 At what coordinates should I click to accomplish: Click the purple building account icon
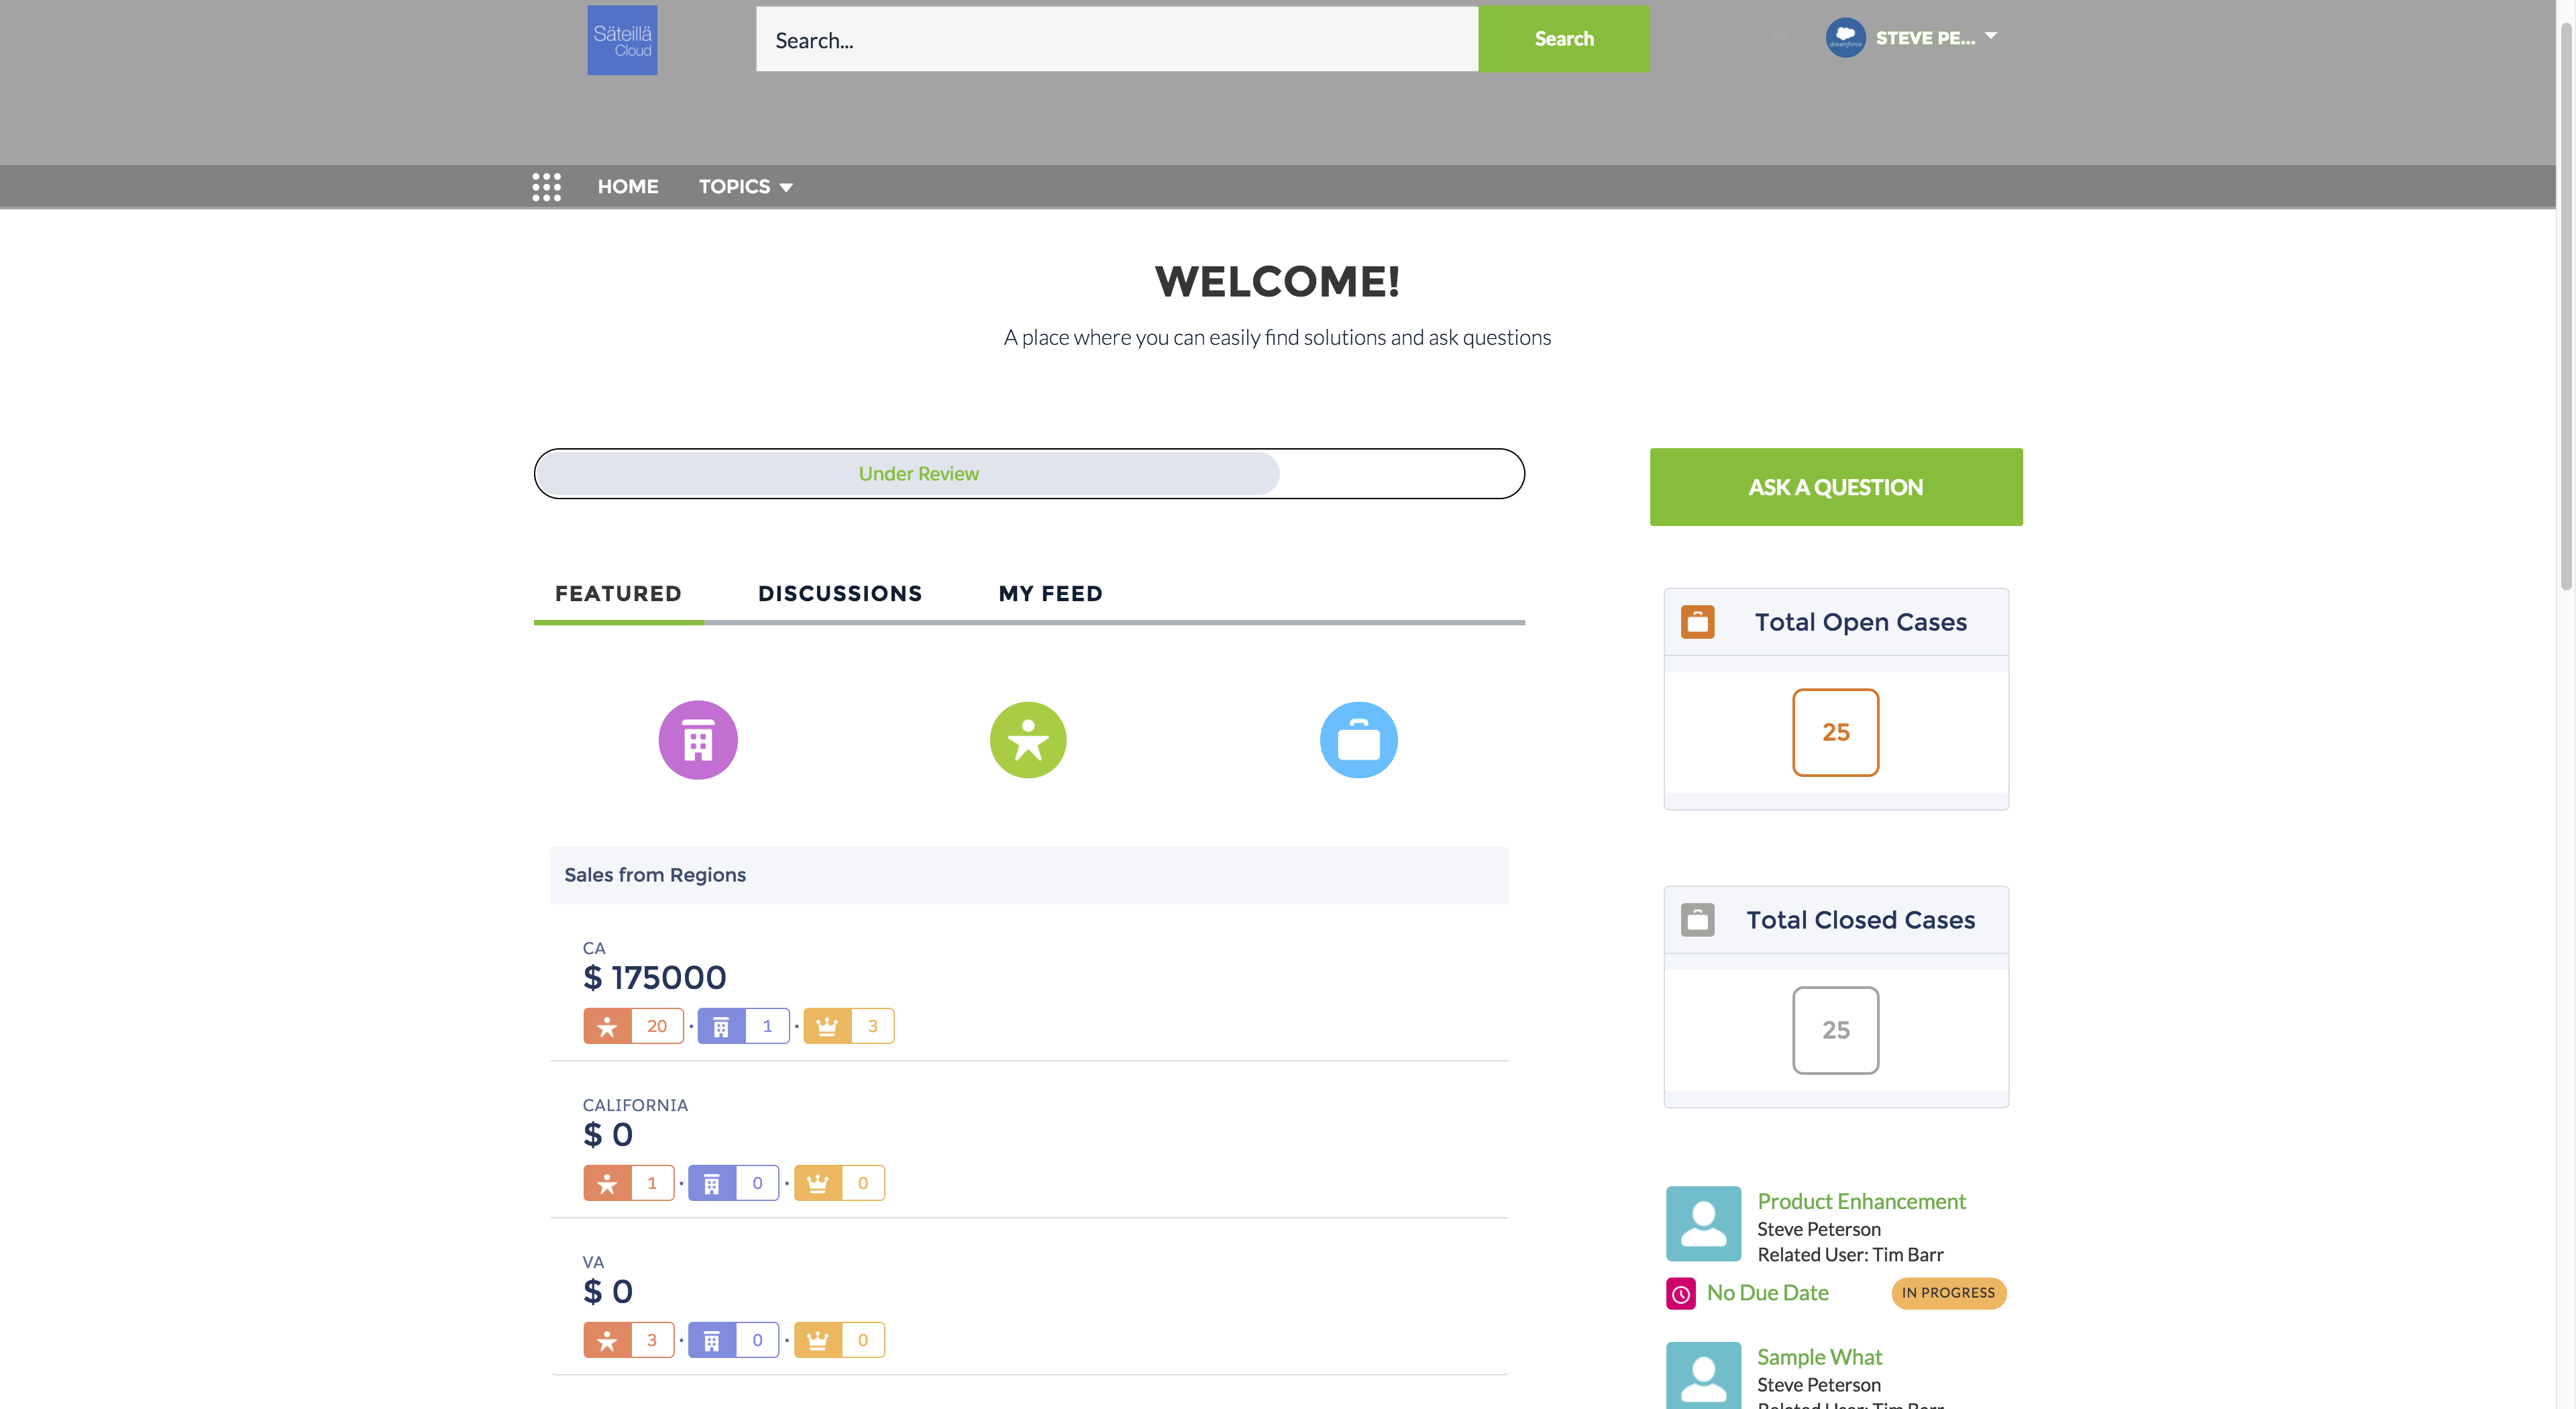click(698, 740)
